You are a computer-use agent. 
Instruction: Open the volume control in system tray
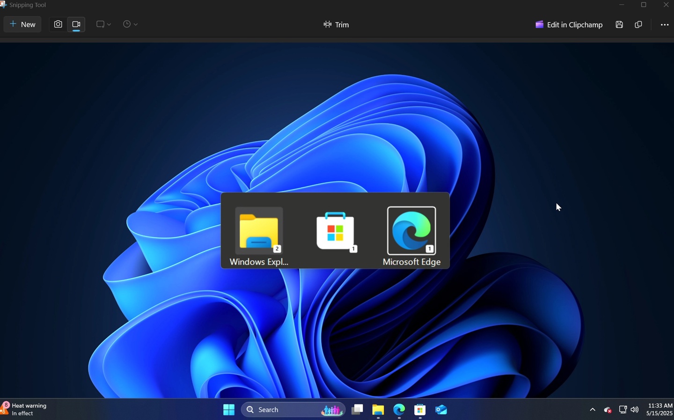[635, 410]
